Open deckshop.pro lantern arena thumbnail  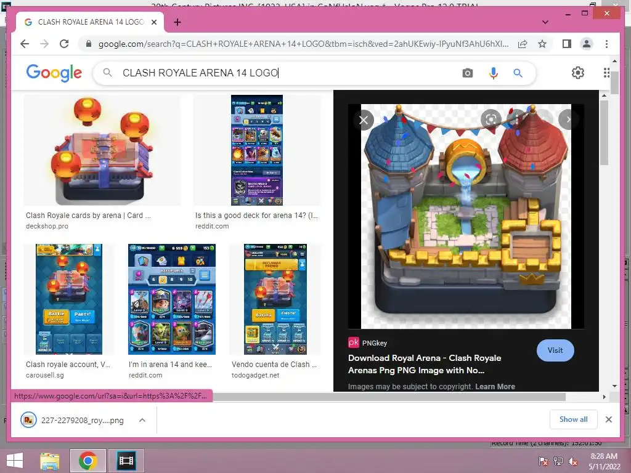click(x=102, y=150)
